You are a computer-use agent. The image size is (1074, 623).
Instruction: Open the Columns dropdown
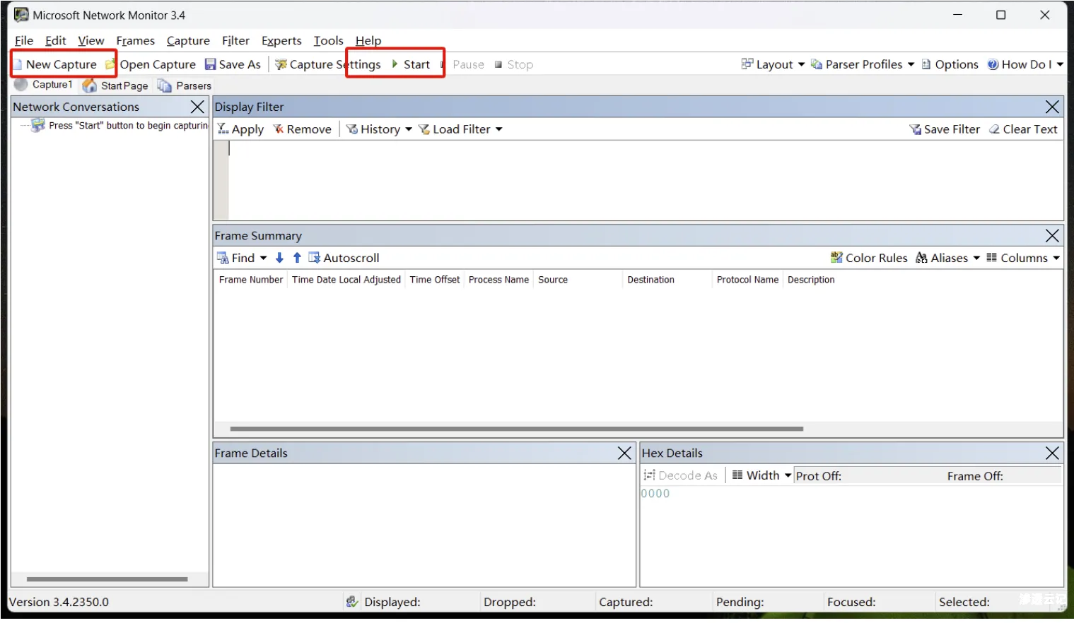[x=1023, y=258]
